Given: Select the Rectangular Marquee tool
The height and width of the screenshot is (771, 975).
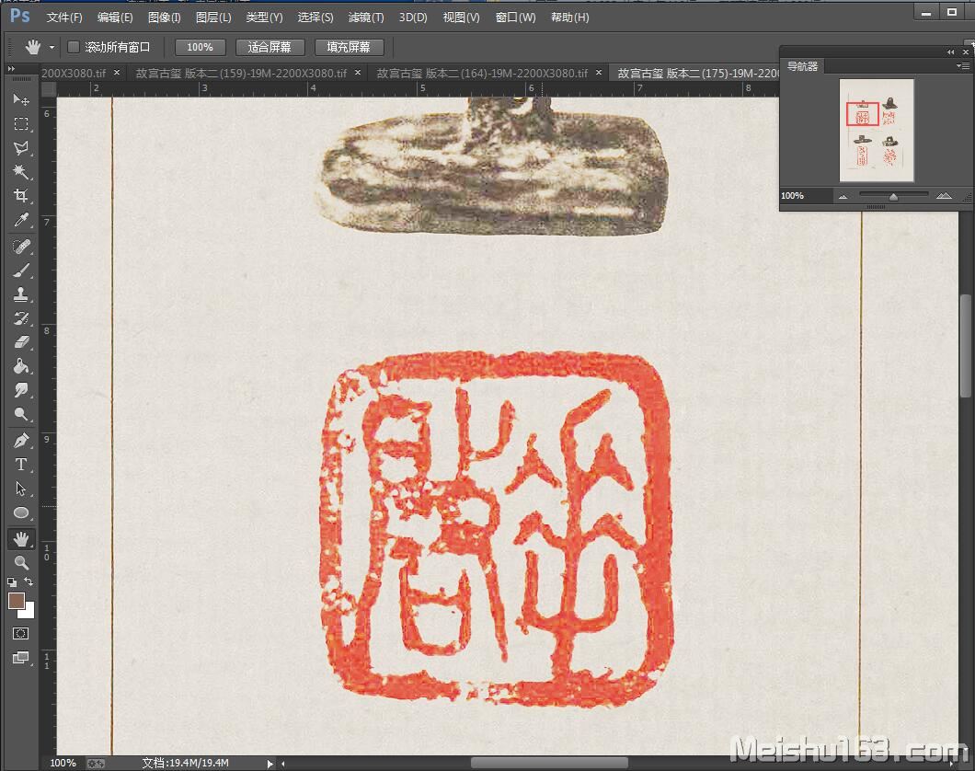Looking at the screenshot, I should 21,123.
